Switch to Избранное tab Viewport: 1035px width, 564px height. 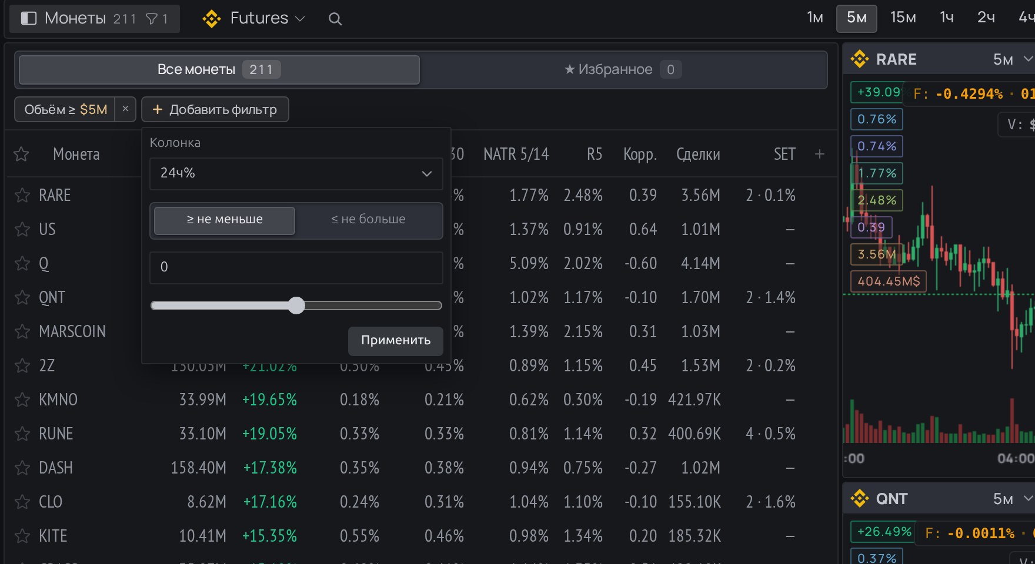[623, 70]
